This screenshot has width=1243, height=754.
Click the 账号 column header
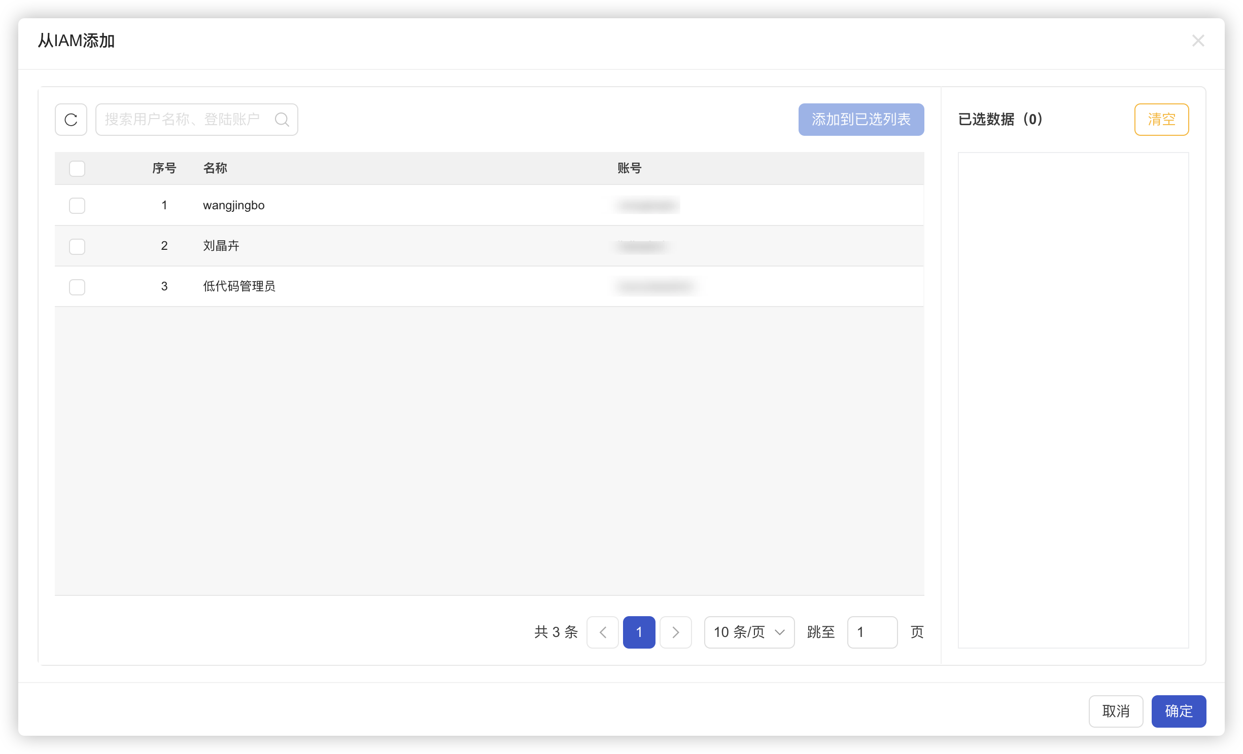pos(629,168)
